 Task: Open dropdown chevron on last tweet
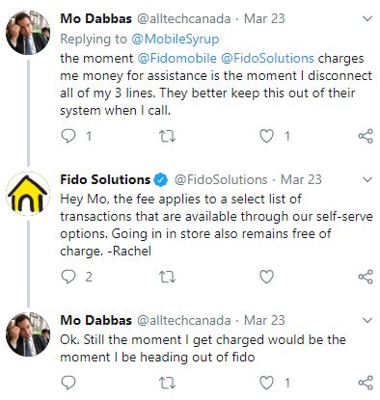(x=367, y=320)
